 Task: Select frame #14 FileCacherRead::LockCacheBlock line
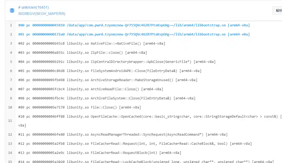coord(146,161)
